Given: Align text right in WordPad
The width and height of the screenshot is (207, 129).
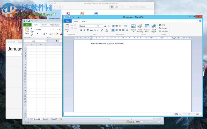Looking at the screenshot, I should point(120,30).
